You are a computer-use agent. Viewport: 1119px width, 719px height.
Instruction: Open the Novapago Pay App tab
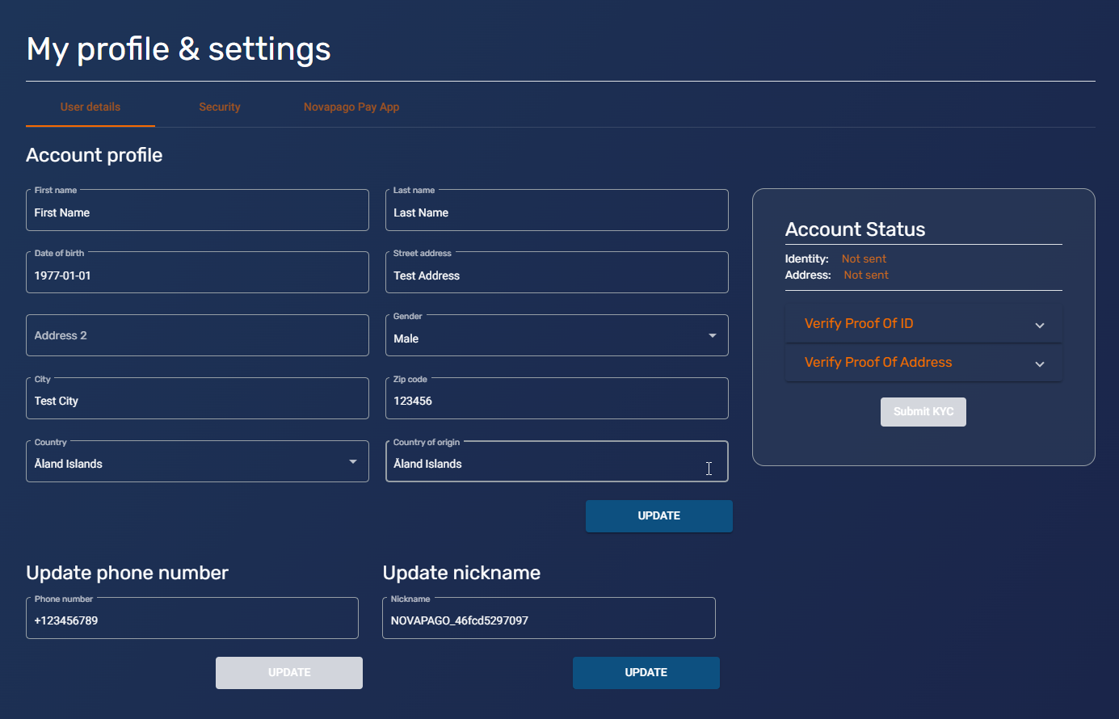[351, 107]
